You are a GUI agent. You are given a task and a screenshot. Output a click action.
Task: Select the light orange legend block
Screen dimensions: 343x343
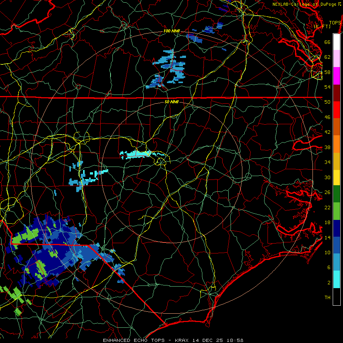coord(337,144)
